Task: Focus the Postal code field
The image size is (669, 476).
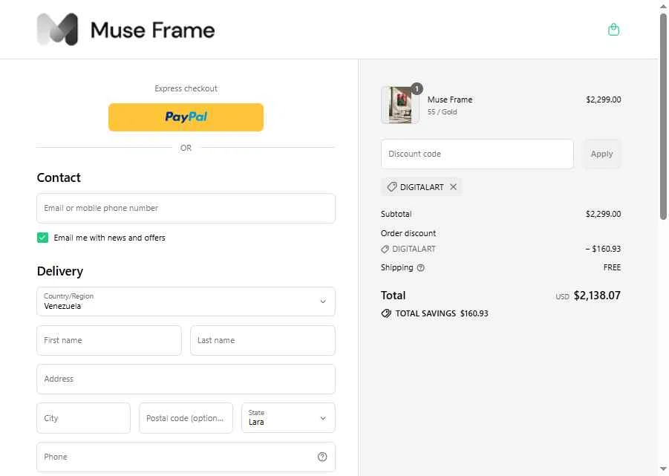Action: 186,418
